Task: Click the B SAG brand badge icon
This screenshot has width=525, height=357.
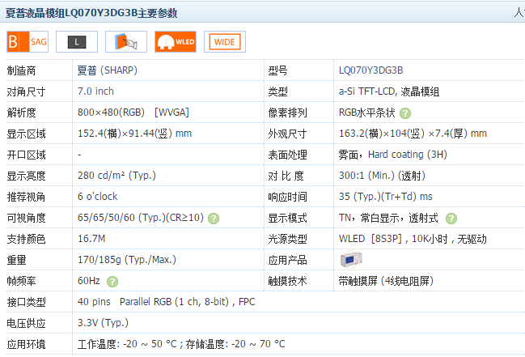Action: (28, 41)
